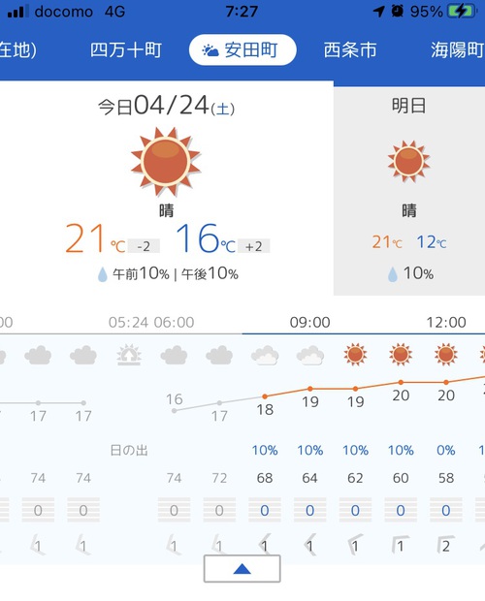Tap today's large sunny weather icon
Screen dimensions: 485x601
[166, 161]
